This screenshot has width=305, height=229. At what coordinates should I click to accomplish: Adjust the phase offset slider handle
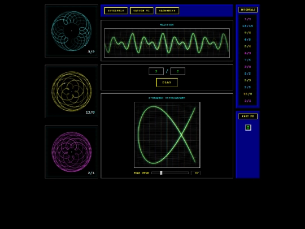(x=161, y=172)
